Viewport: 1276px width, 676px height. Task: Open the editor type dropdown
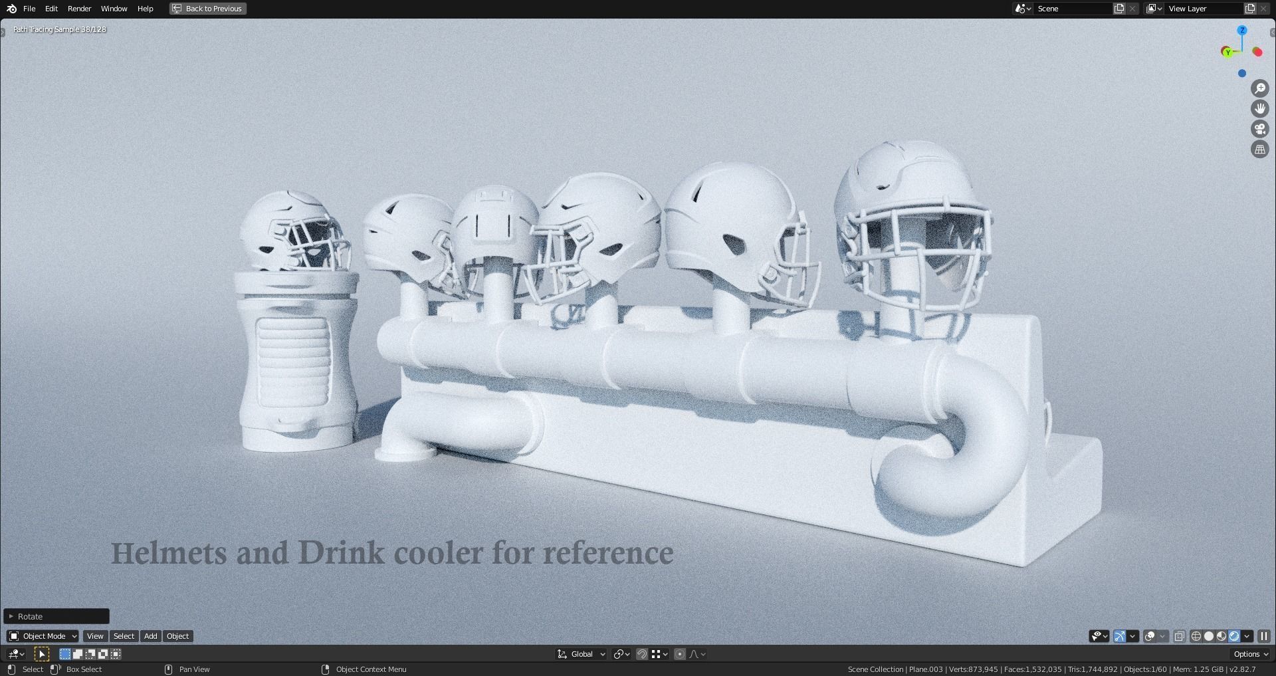tap(17, 654)
